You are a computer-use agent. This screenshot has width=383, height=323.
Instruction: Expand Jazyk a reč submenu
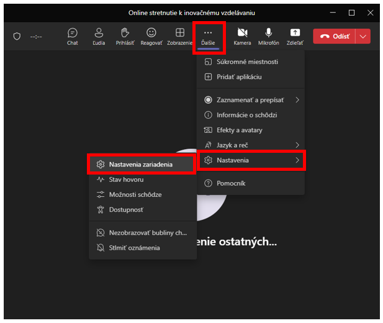[251, 145]
